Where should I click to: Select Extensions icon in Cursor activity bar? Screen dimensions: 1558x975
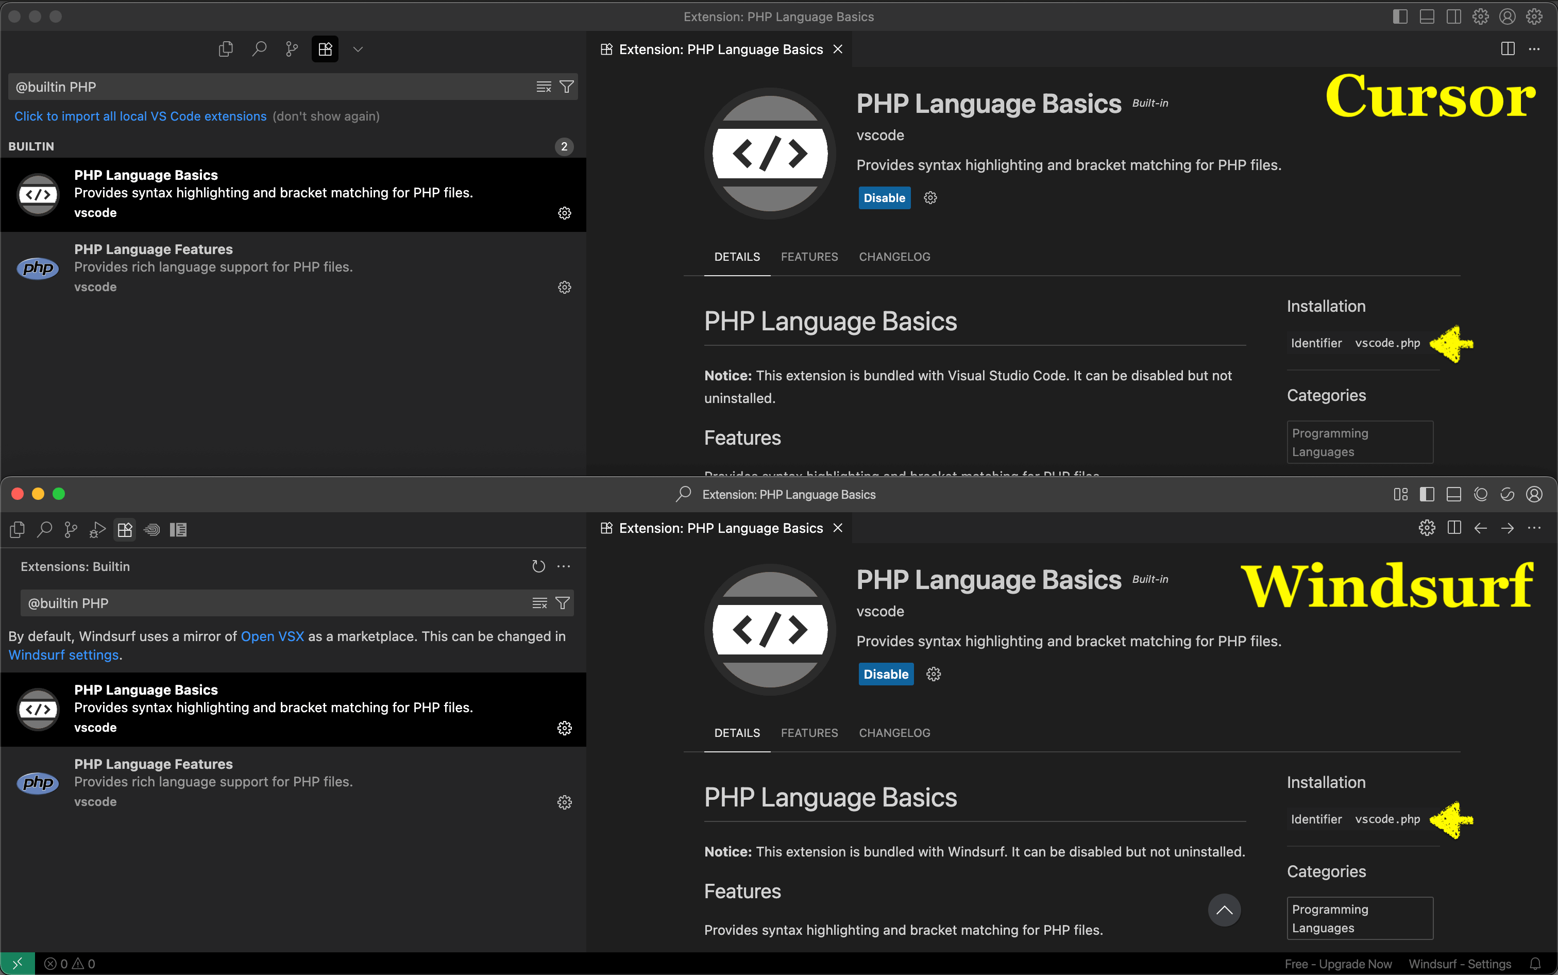[325, 49]
